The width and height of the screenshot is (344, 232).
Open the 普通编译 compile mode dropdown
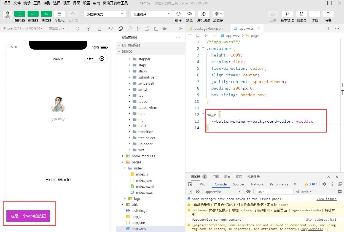pyautogui.click(x=151, y=14)
